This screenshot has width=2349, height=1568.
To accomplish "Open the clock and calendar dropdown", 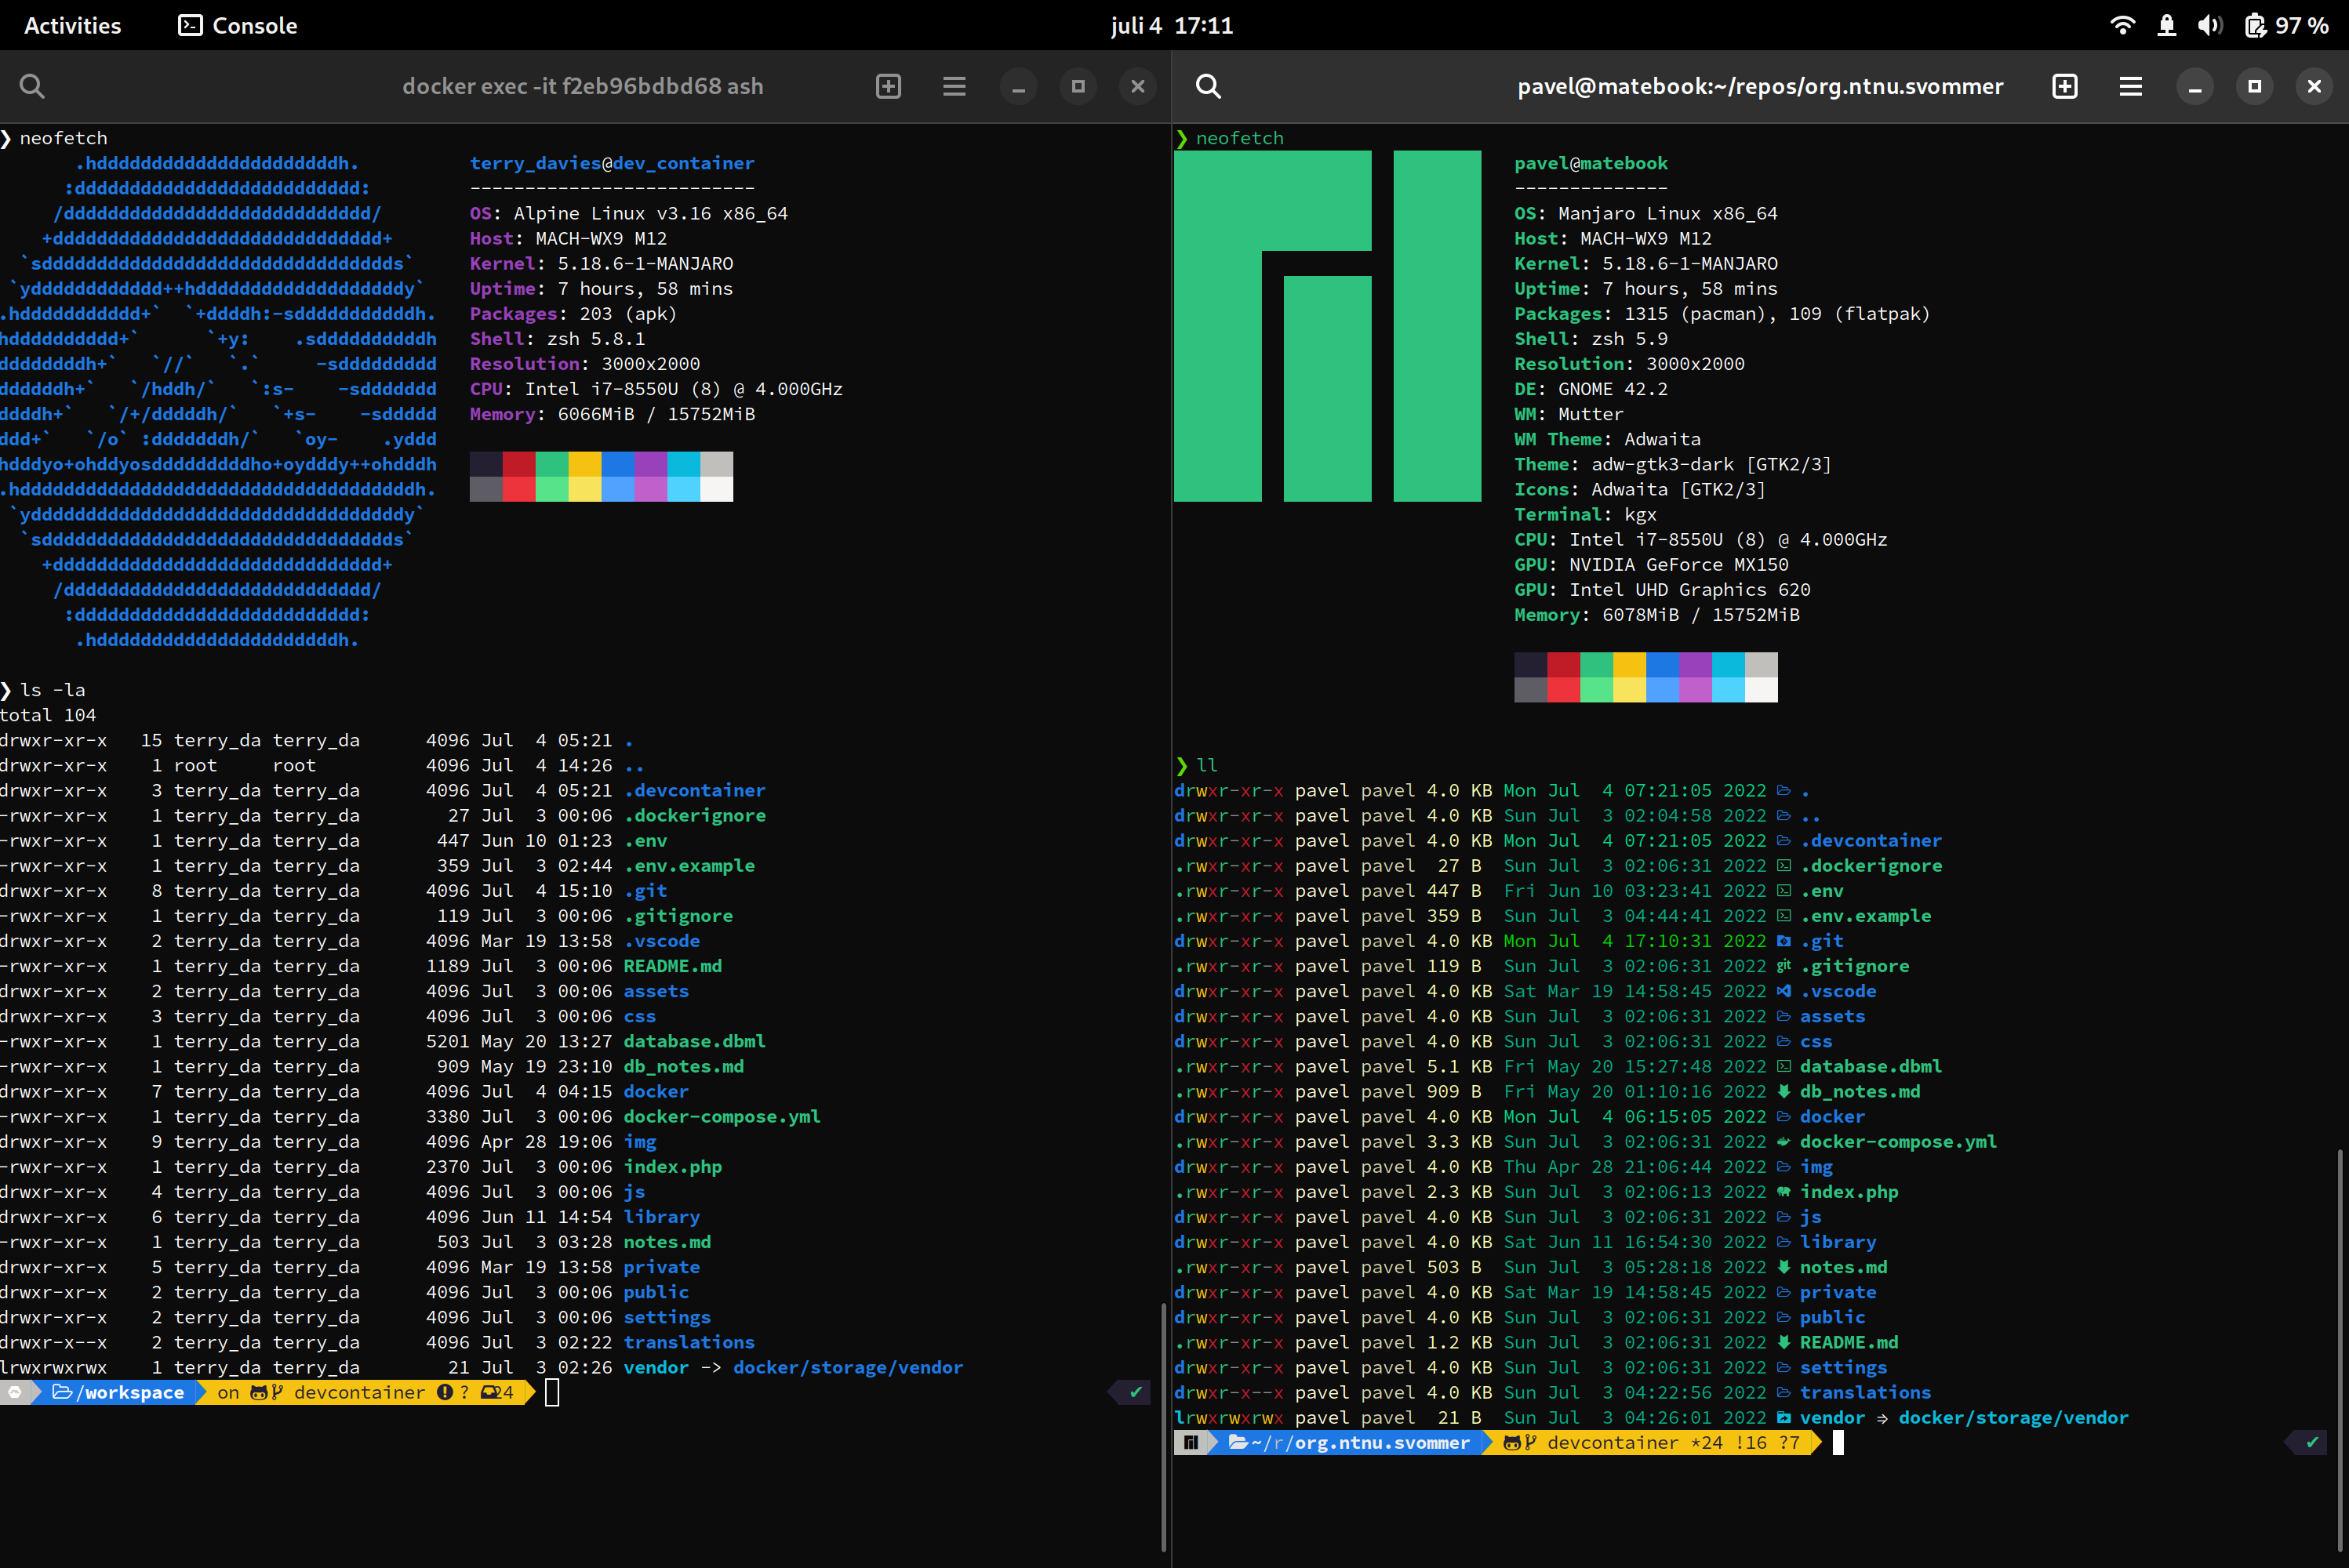I will 1173,25.
